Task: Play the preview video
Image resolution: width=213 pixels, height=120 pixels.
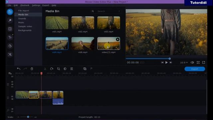Action: [x=166, y=62]
